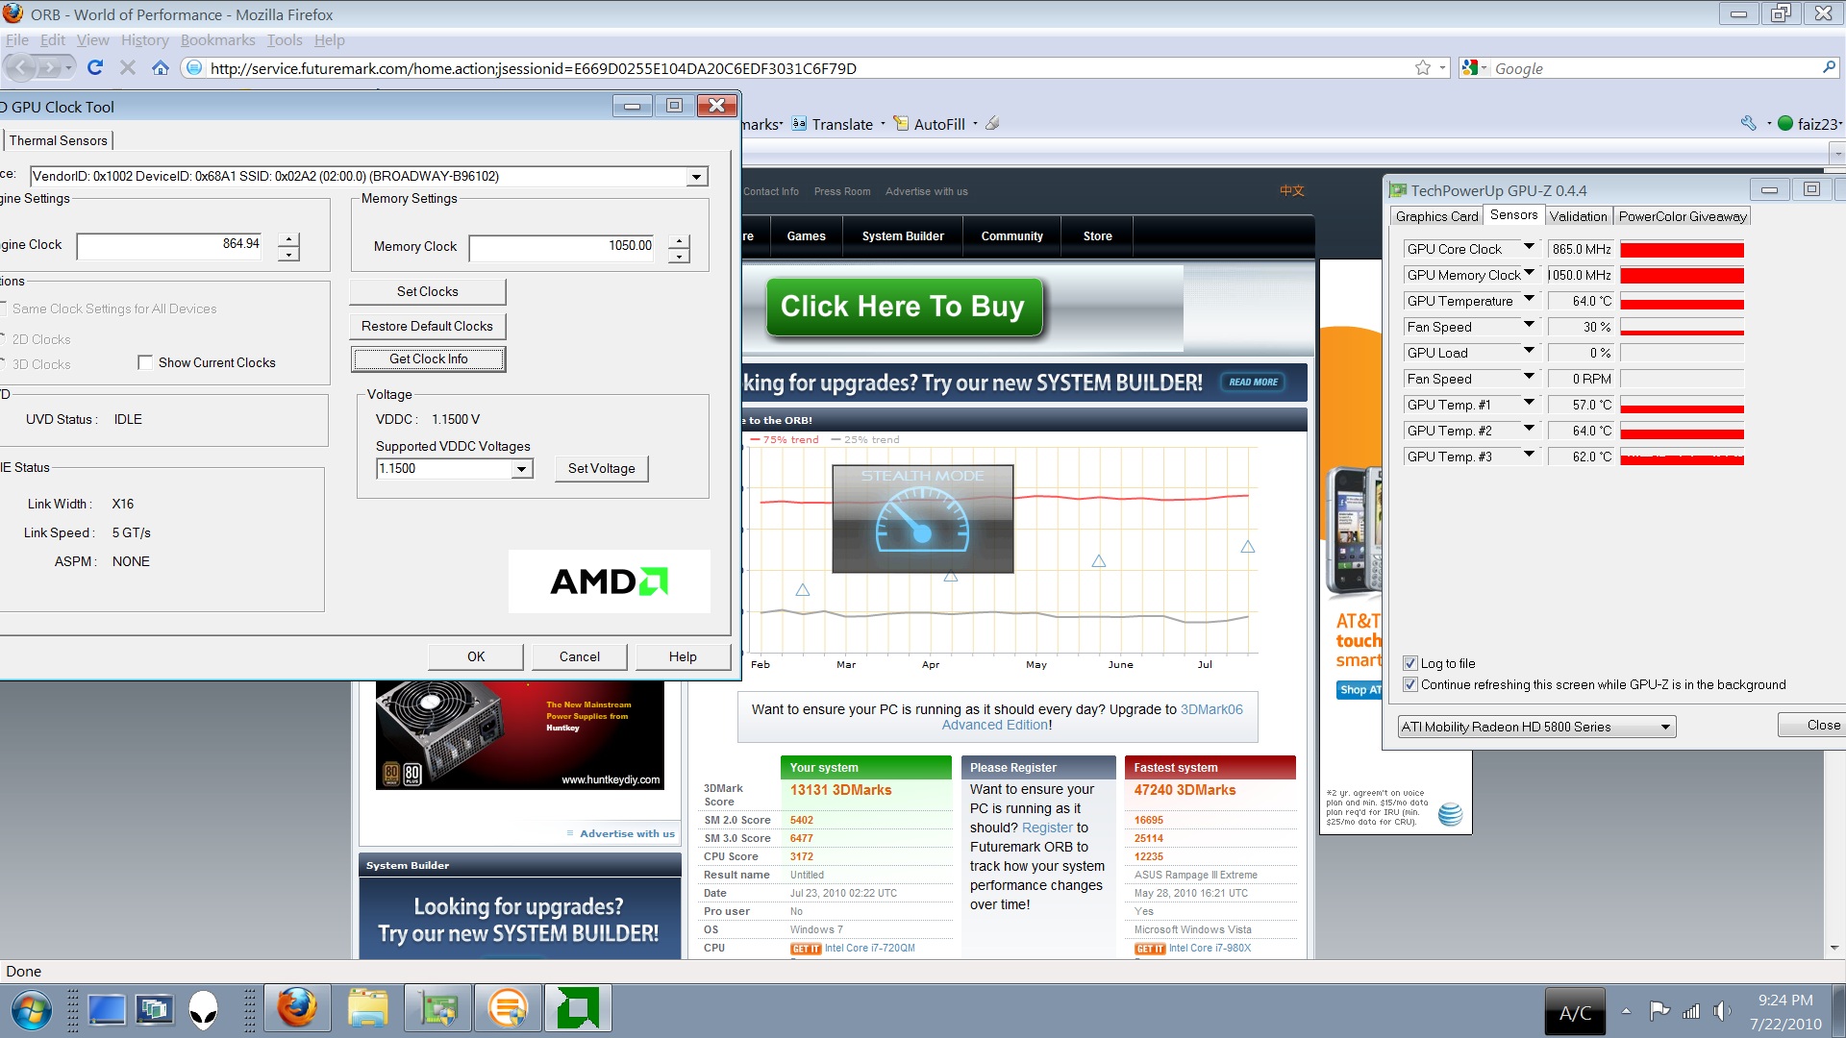
Task: Toggle Log to file checkbox in GPU-Z
Action: coord(1410,663)
